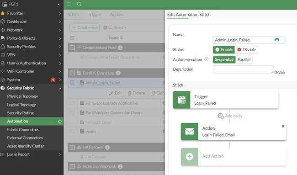Screen dimensions: 297x175
Task: Expand the Favorites menu chevron
Action: pyautogui.click(x=60, y=13)
